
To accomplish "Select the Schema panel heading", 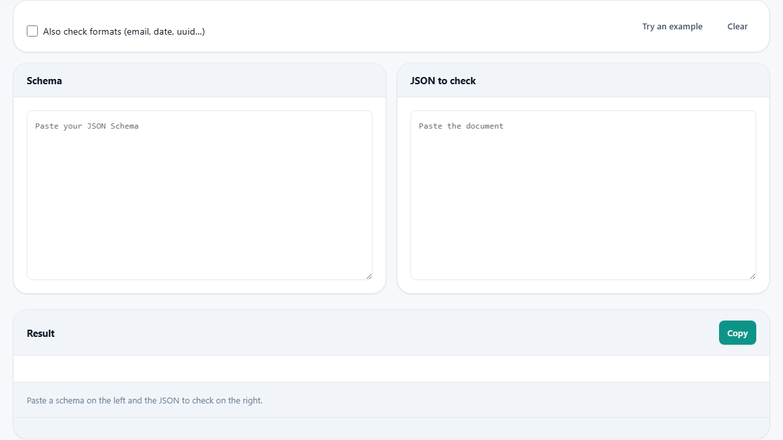I will (x=44, y=81).
